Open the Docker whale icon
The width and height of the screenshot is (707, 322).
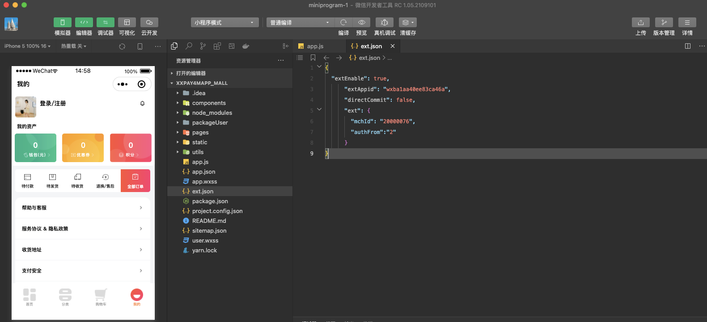click(246, 46)
